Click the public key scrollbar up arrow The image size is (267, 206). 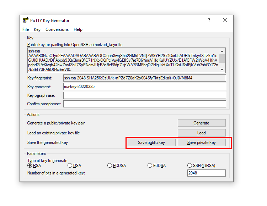[222, 51]
